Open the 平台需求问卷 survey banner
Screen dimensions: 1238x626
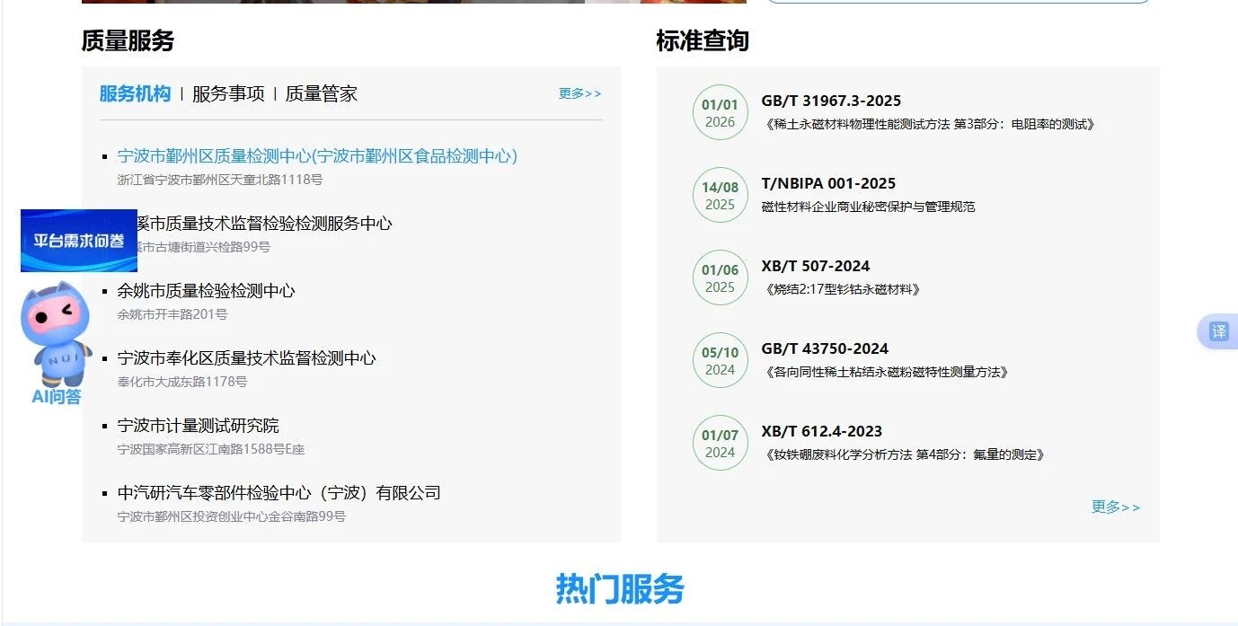79,241
